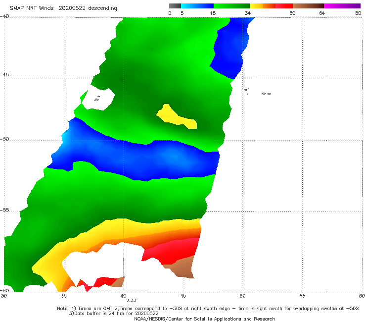Click the '-55' latitude axis label
This screenshot has height=322, width=366.
click(4, 210)
